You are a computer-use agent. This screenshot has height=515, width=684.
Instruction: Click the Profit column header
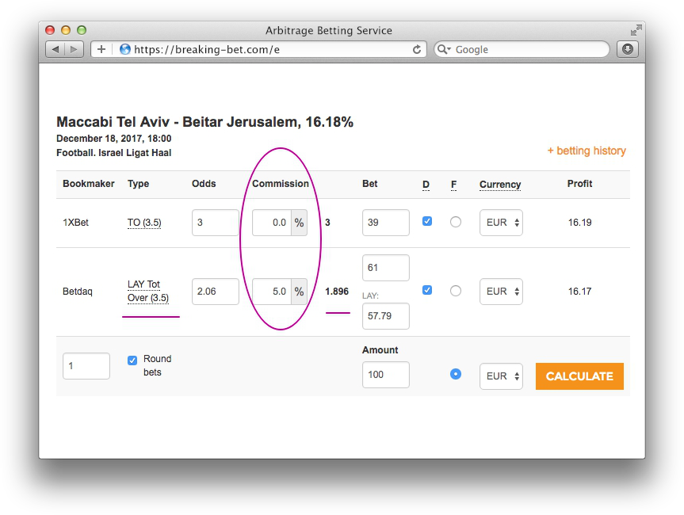(579, 184)
